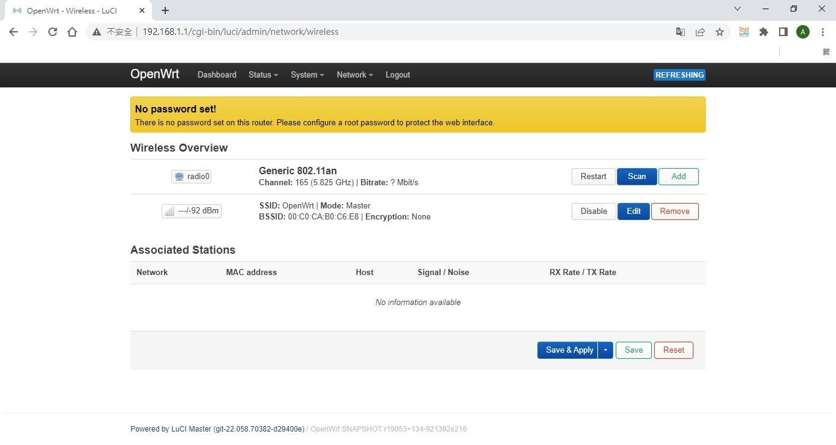Edit the OpenWrt wireless network
836x445 pixels.
point(633,211)
